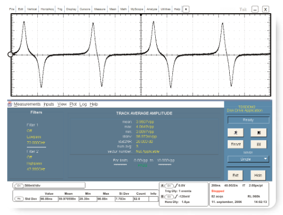Click the Trig Dly 1 events readout
The width and height of the screenshot is (283, 215).
tap(178, 191)
